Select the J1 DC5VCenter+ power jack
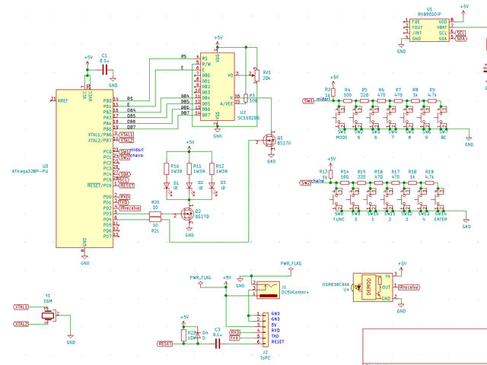487x365 pixels. tap(266, 288)
